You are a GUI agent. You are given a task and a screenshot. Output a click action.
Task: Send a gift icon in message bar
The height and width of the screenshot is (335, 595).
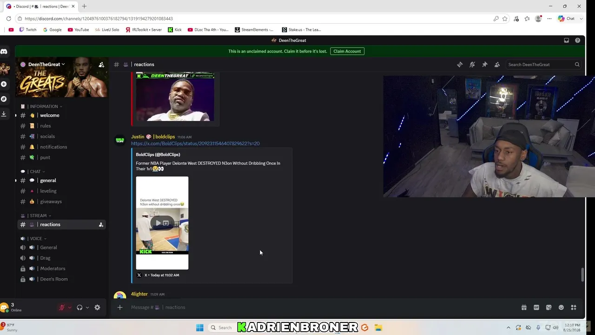click(524, 308)
